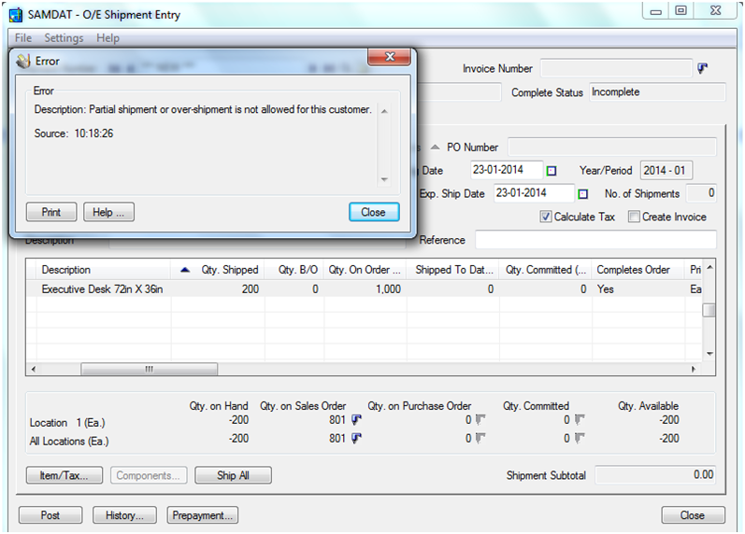Click the Error dialog title icon
This screenshot has width=745, height=534.
click(23, 62)
